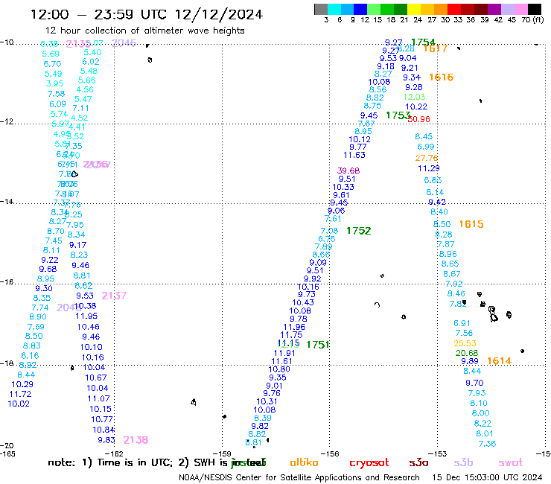This screenshot has height=484, width=551.
Task: Click the light green value 12.03
Action: tap(414, 97)
